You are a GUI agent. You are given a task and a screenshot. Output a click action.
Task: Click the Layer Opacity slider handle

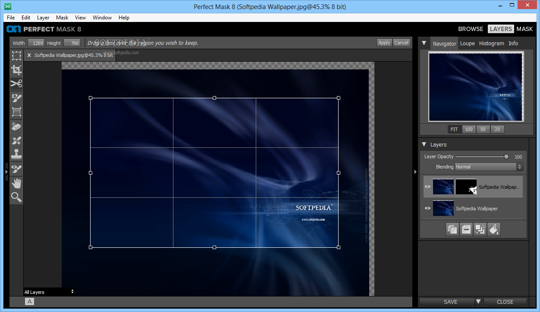tap(506, 156)
